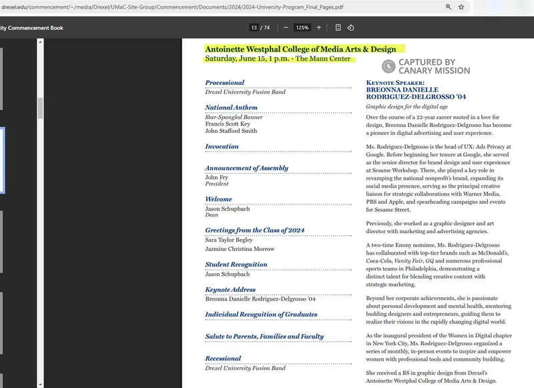Click the 'Announcement of Assembly' heading
Screen dimensions: 534x388
[246, 168]
